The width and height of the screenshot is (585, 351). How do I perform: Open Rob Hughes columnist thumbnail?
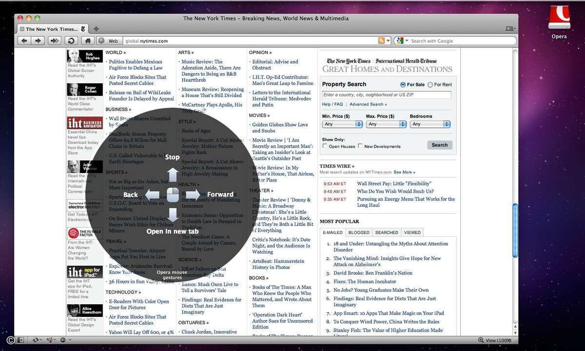coord(85,56)
